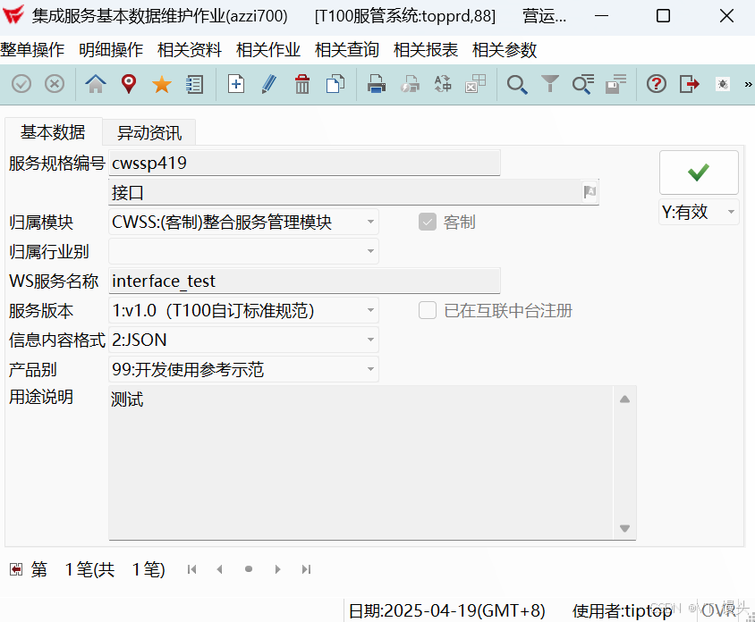Enable the 已在互联中台注册 checkbox
This screenshot has height=622, width=755.
pos(427,310)
